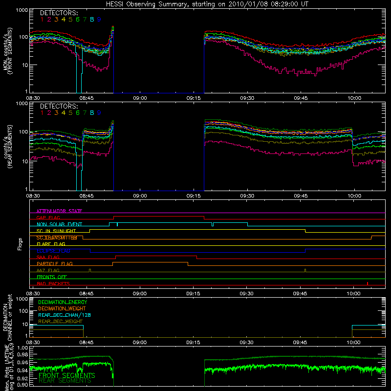391x391 pixels.
Task: Click the 0.98 tick on the livetime axis
Action: [22, 355]
